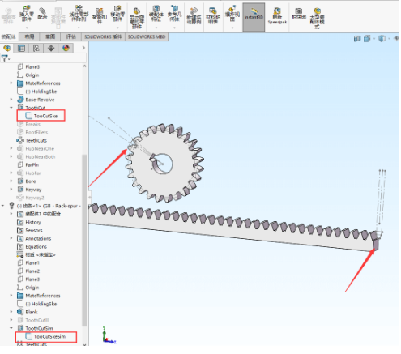Image resolution: width=401 pixels, height=354 pixels.
Task: Click the Equations icon in the tree
Action: click(x=20, y=246)
